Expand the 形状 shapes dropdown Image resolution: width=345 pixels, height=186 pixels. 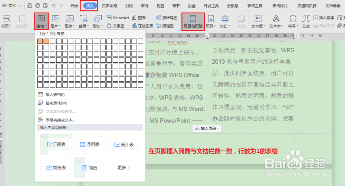(98, 21)
